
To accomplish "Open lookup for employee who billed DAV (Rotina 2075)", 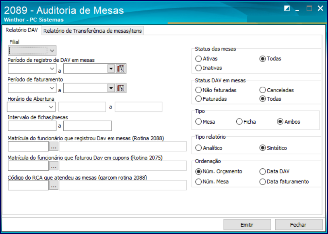I will (54, 166).
